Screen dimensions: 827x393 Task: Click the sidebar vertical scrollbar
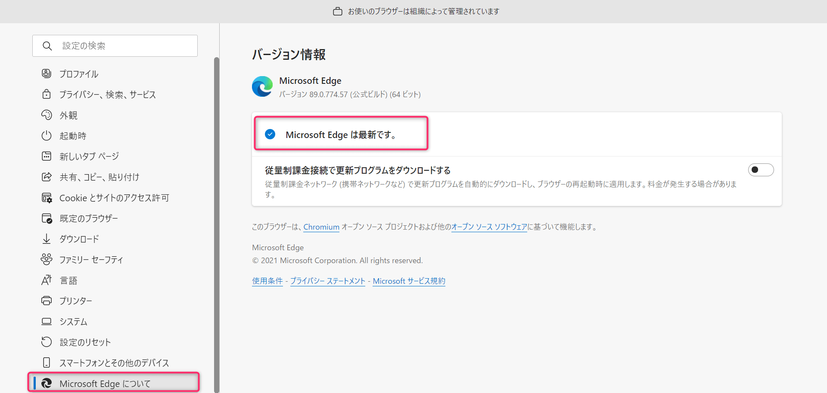point(217,215)
